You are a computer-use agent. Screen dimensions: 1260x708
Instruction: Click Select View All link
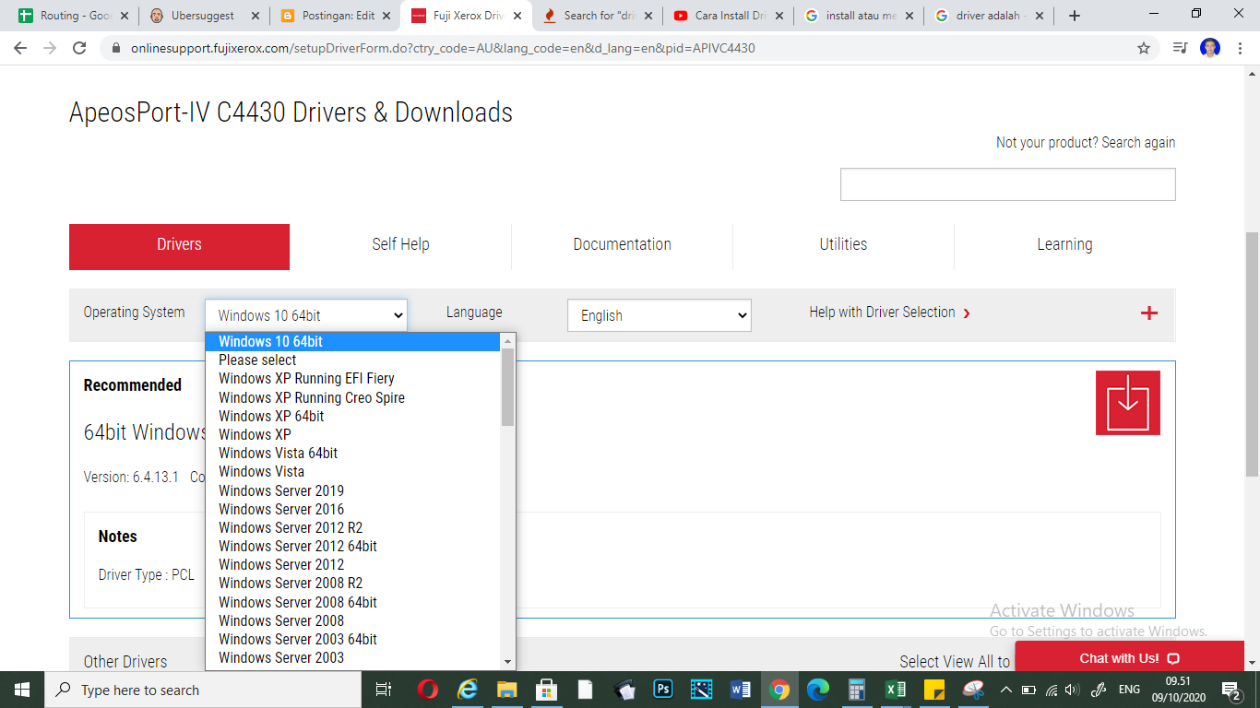(x=955, y=662)
